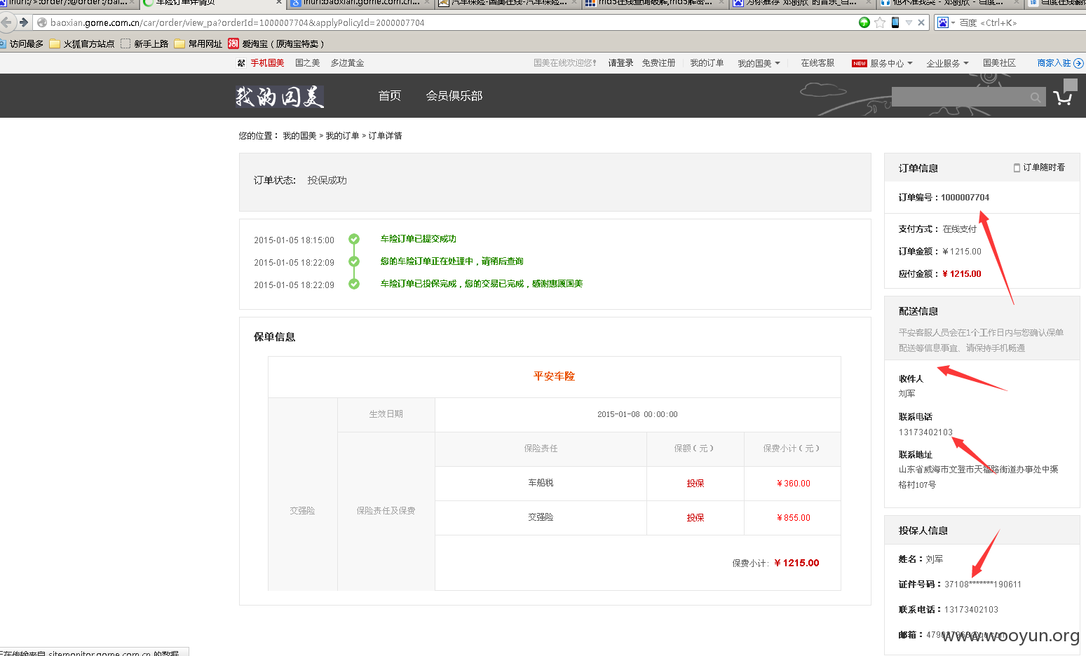Open the 爱淘宝 bookmark

tap(276, 43)
